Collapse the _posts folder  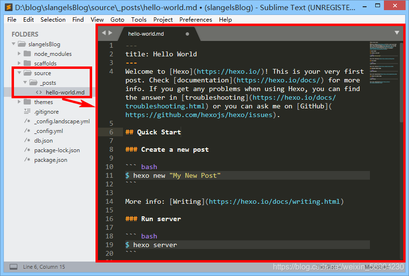(x=25, y=82)
